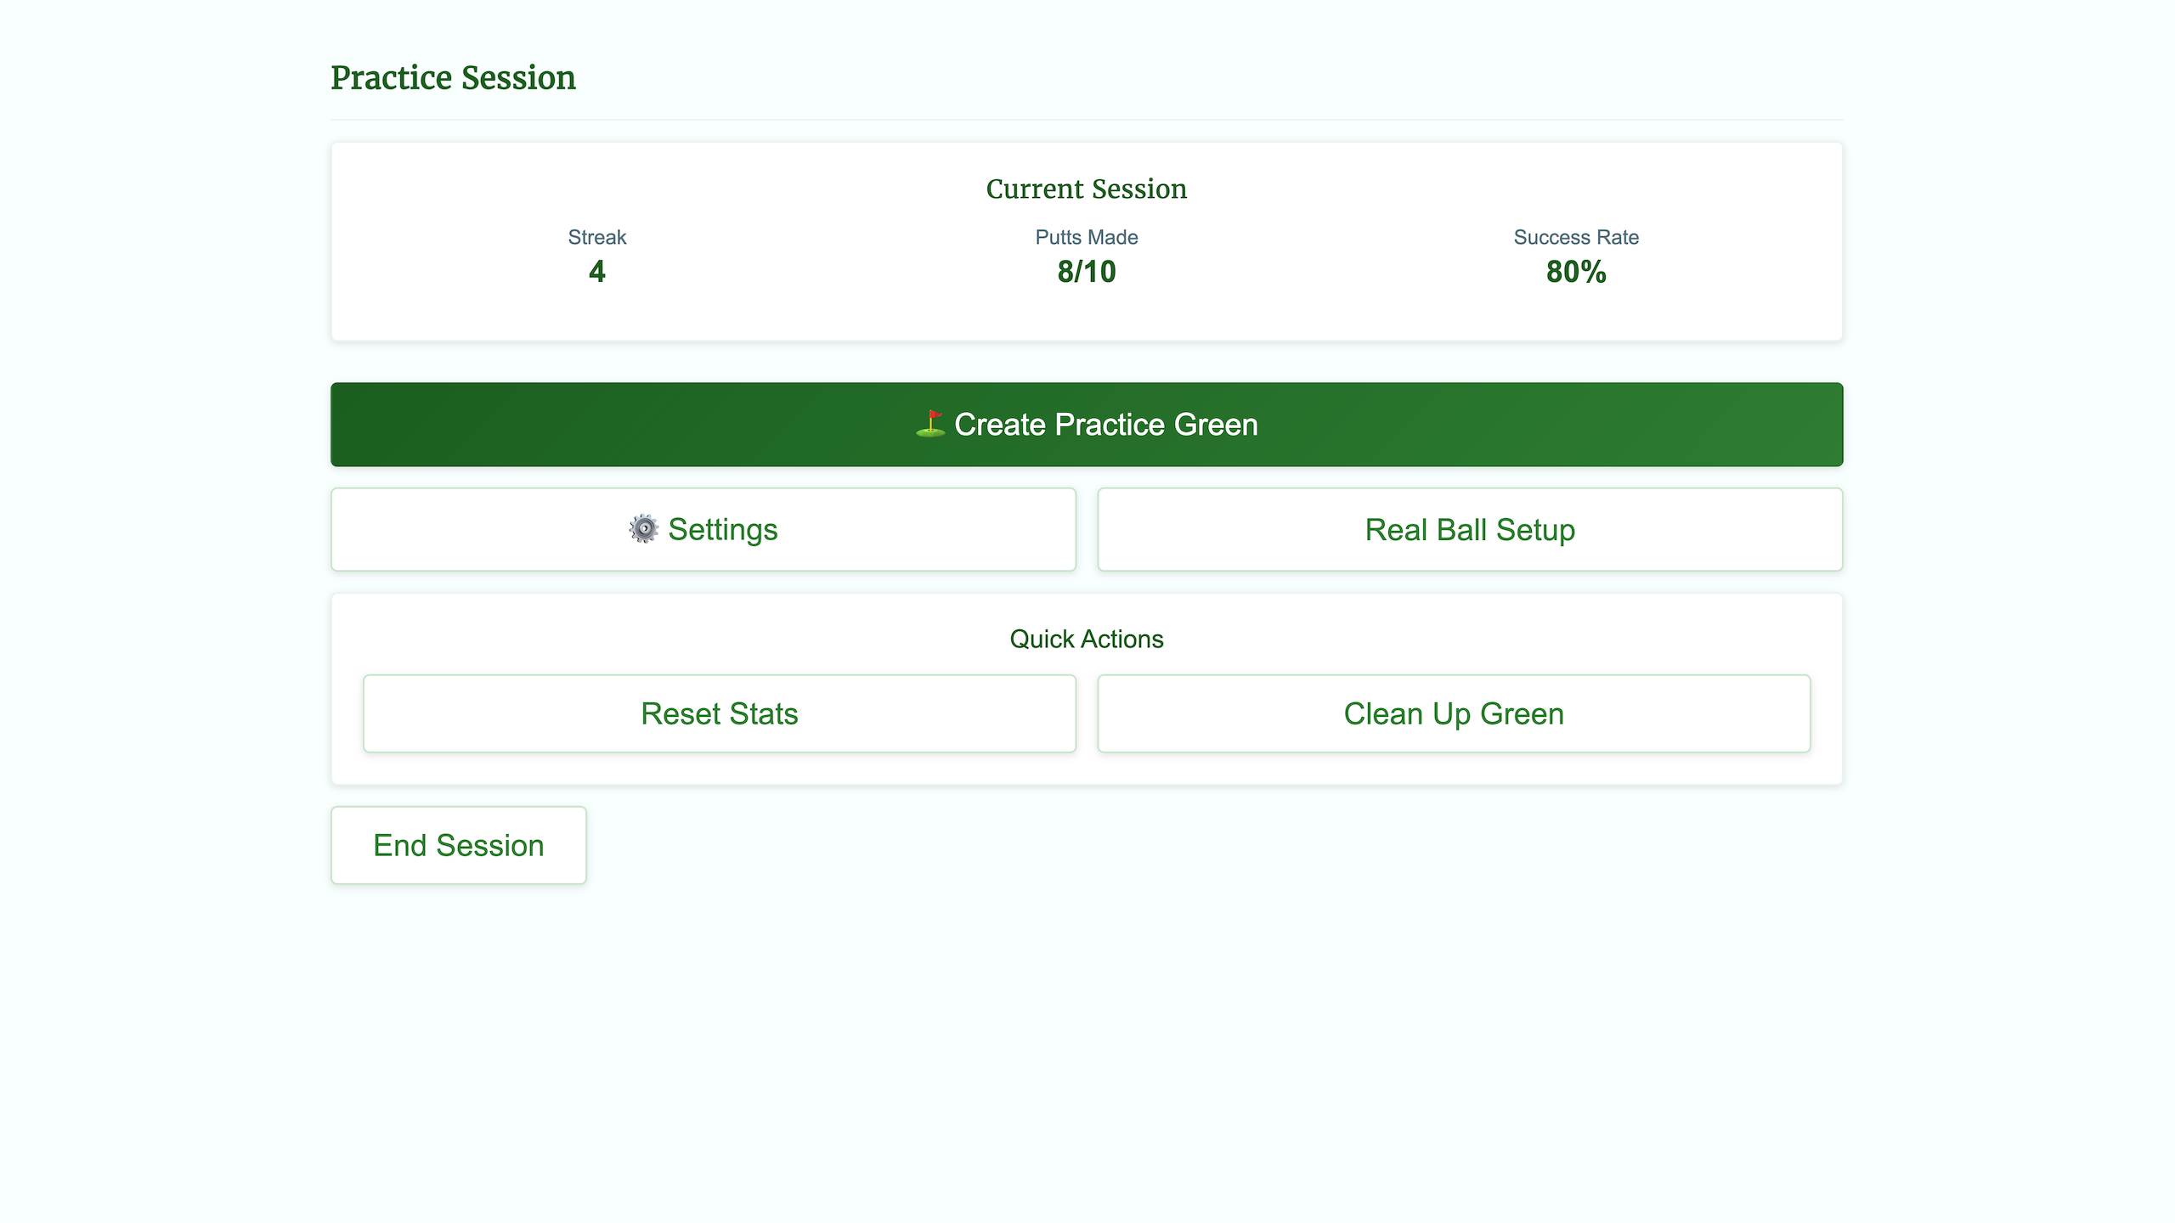Click the Practice Session heading
Screen dimensions: 2175x1223
[453, 77]
